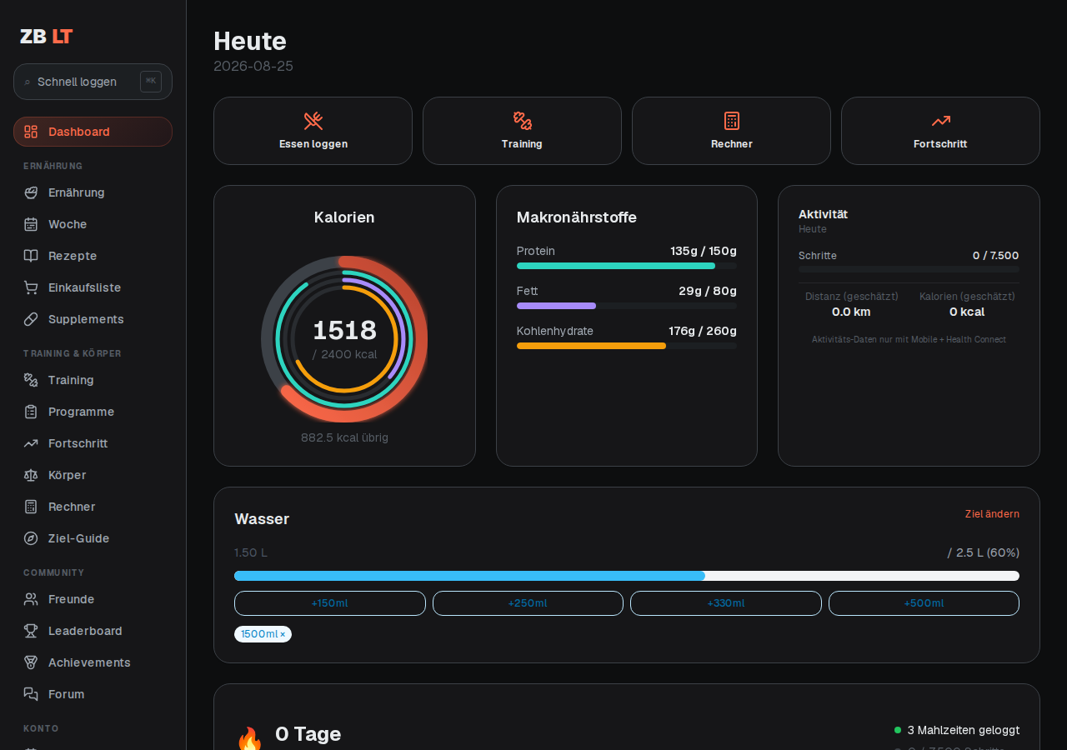1067x750 pixels.
Task: Add a 330ml water entry
Action: (726, 603)
